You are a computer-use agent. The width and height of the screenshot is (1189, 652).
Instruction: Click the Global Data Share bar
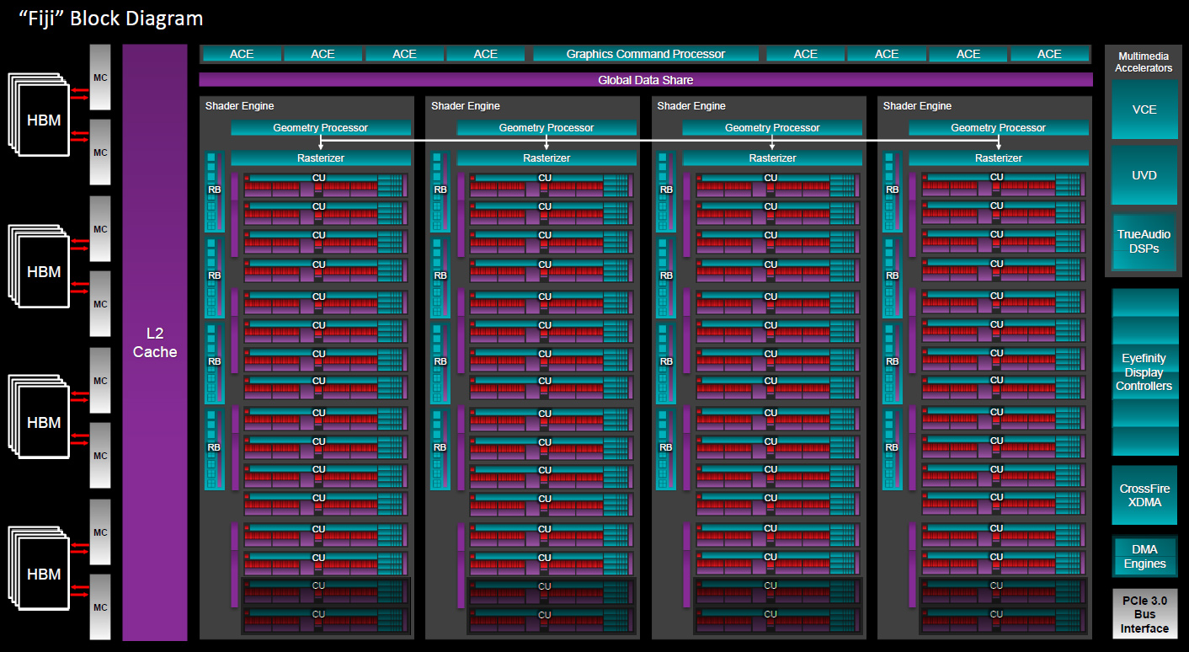click(646, 80)
